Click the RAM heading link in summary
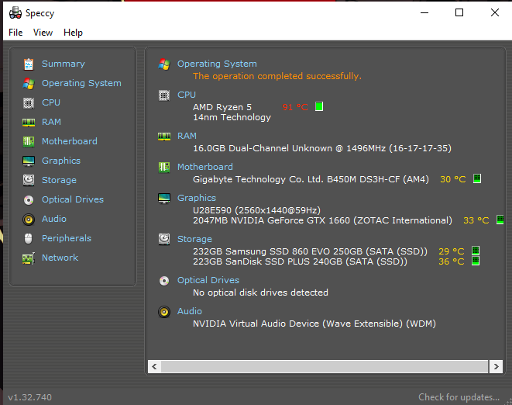 (187, 136)
